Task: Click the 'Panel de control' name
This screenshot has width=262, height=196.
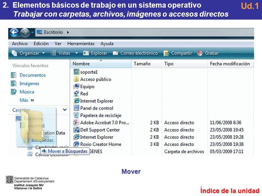Action: [x=97, y=108]
